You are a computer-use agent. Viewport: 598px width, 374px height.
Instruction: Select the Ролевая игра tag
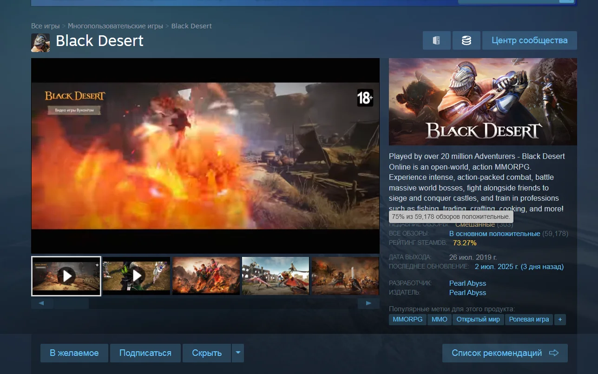click(529, 320)
